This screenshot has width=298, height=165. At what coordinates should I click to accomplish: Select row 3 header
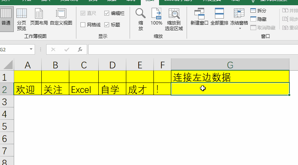pos(7,101)
